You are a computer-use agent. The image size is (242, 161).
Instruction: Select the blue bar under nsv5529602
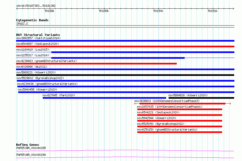tap(125, 81)
